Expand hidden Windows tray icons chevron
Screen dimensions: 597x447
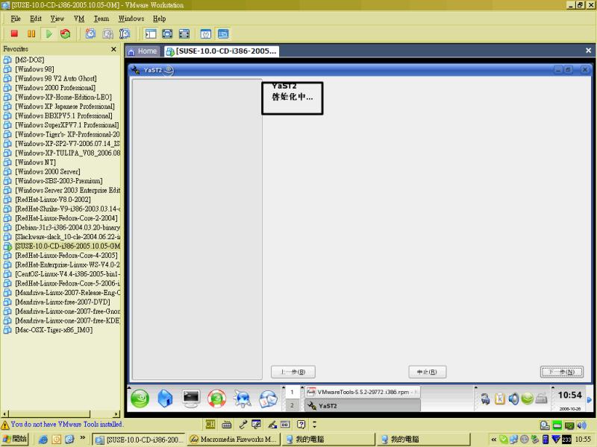494,440
